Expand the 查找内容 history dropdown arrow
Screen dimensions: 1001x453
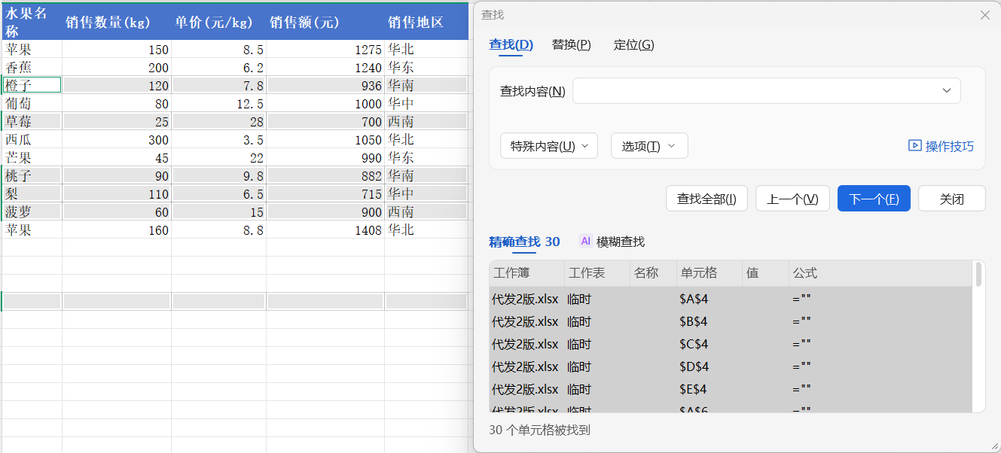(947, 91)
